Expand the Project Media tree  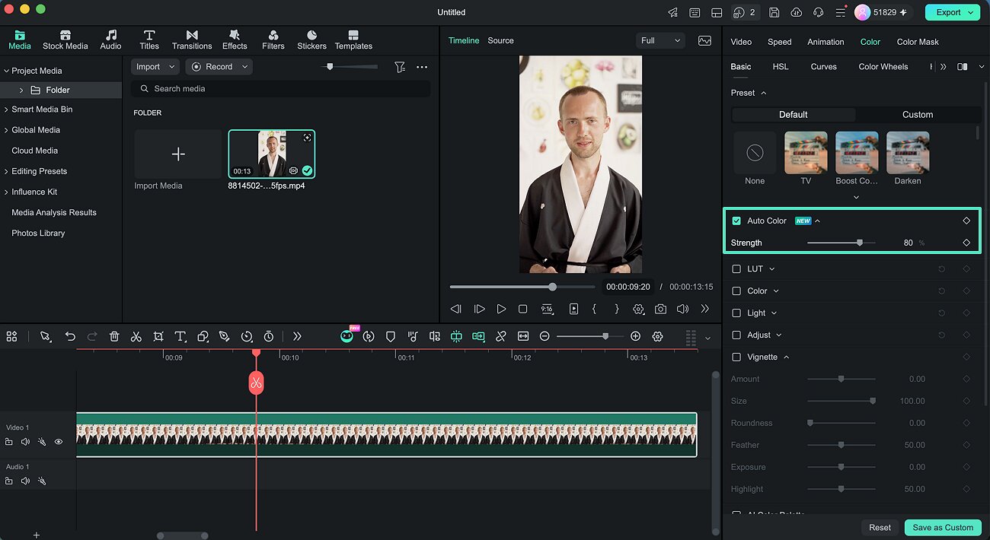point(6,71)
